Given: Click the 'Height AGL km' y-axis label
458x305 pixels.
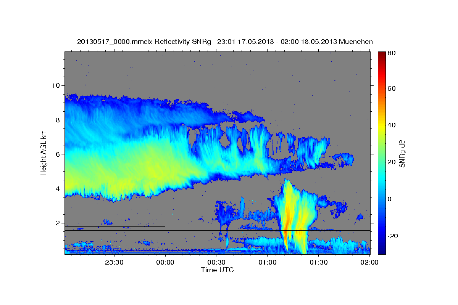Looking at the screenshot, I should (x=44, y=153).
